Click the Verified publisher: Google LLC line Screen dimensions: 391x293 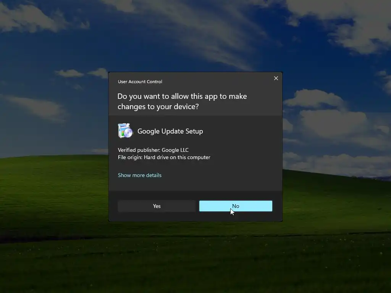point(153,150)
